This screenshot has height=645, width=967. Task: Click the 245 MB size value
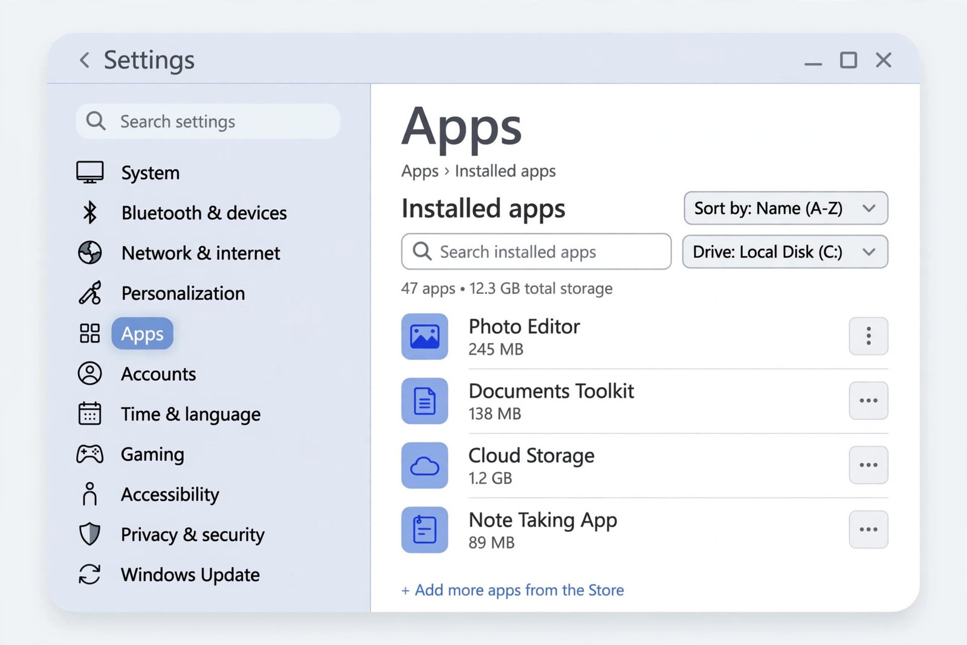pos(496,349)
